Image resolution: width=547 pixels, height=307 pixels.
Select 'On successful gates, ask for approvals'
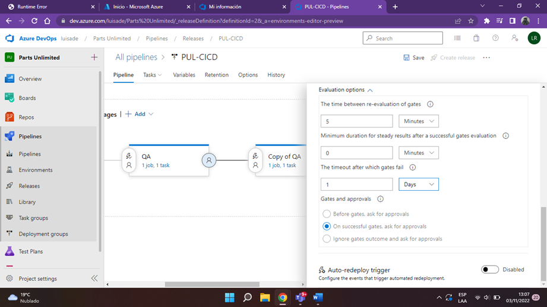[327, 226]
